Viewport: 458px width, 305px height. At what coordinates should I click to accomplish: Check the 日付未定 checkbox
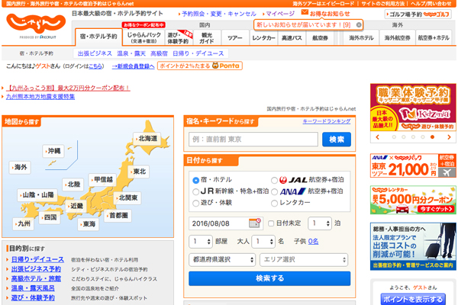[x=271, y=223]
